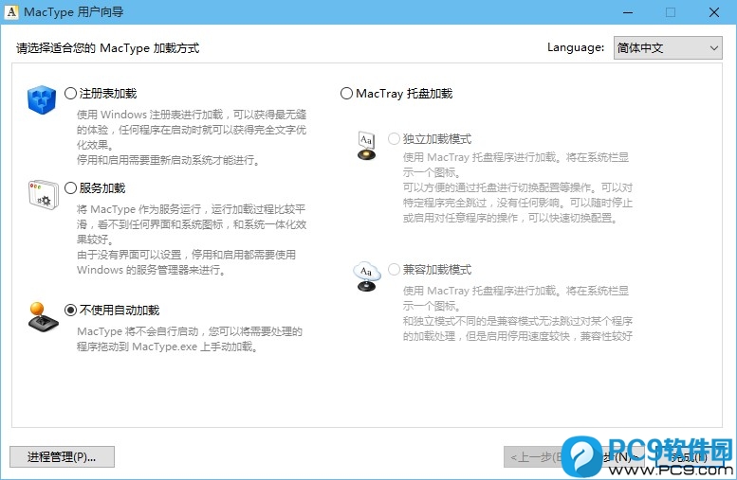The height and width of the screenshot is (480, 737).
Task: Click the standalone mode Aa tray icon
Action: pos(367,146)
